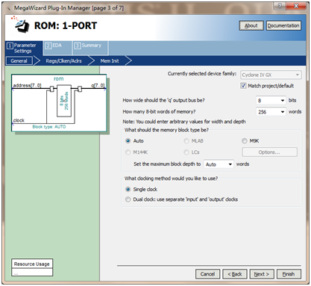Select M144K memory block type
The image size is (311, 286).
pyautogui.click(x=128, y=152)
